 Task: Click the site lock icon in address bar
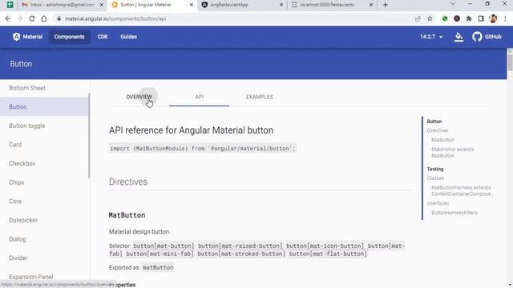(59, 18)
